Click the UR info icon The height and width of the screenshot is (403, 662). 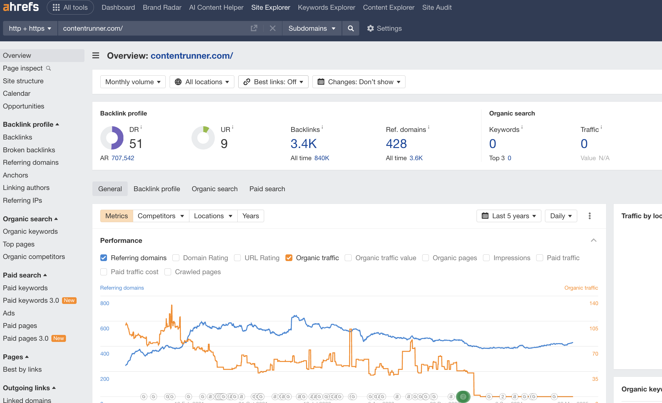click(233, 127)
